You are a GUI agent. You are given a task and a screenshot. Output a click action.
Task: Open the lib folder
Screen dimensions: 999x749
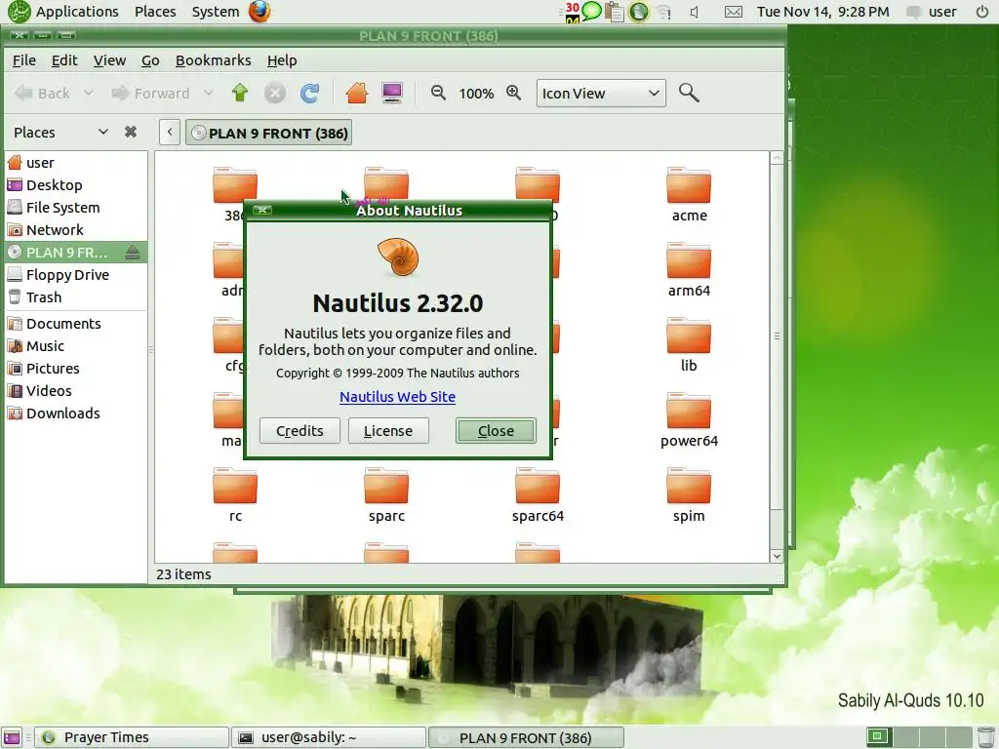689,344
